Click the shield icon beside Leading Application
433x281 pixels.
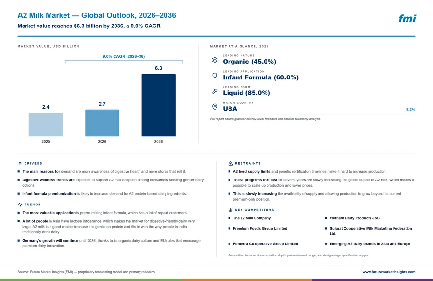pos(215,76)
